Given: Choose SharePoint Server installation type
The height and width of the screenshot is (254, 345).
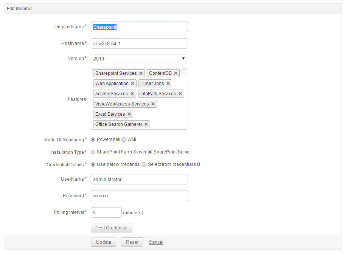Looking at the screenshot, I should [150, 152].
